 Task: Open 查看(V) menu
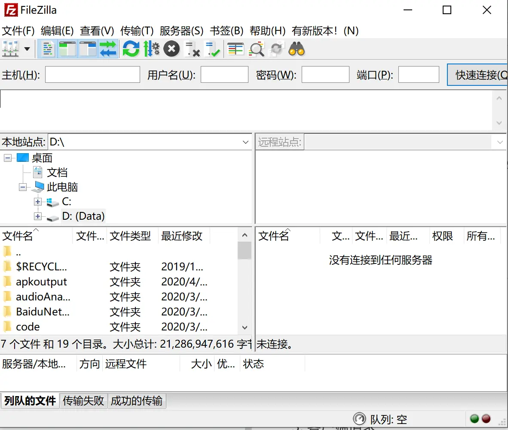pos(97,31)
